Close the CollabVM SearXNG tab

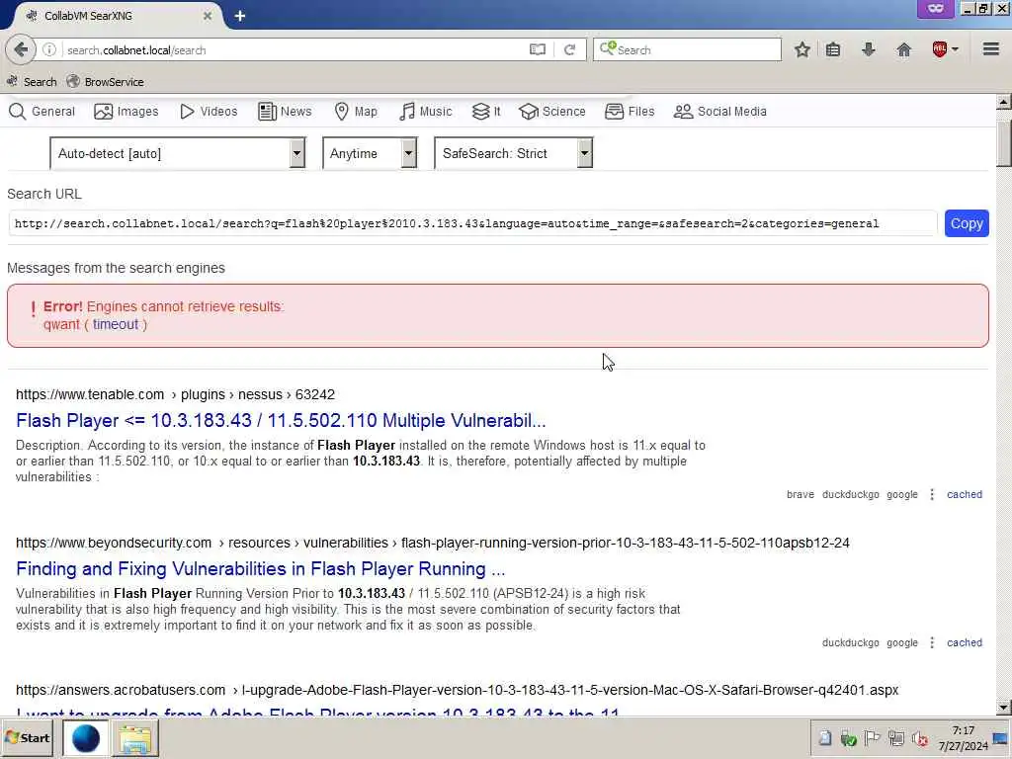208,16
